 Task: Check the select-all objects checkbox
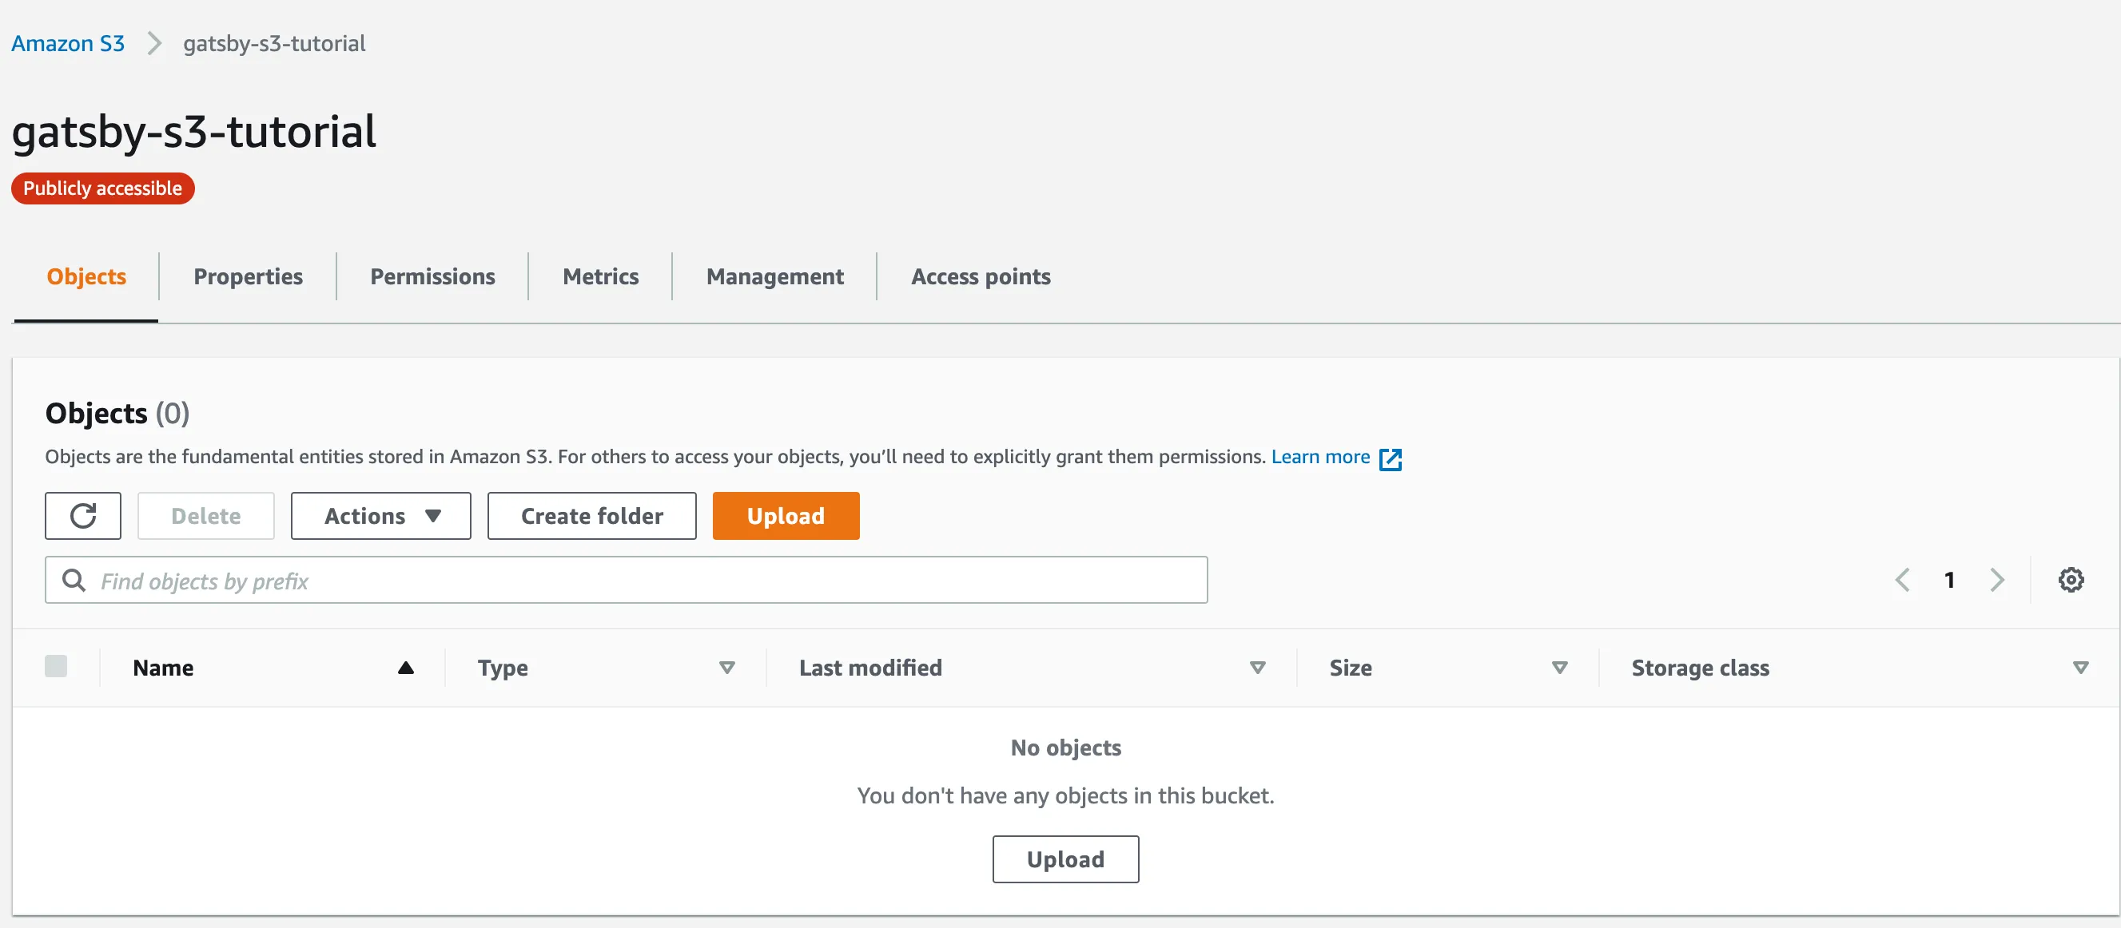coord(56,665)
